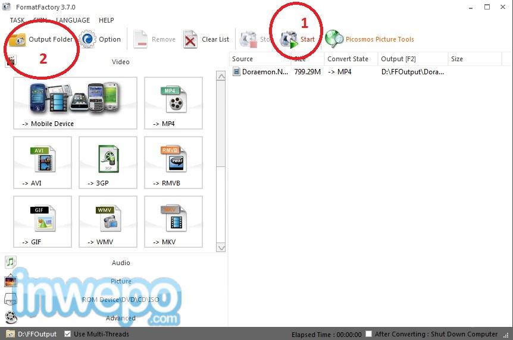The width and height of the screenshot is (513, 340).
Task: Choose the MP4 conversion format
Action: click(x=173, y=103)
